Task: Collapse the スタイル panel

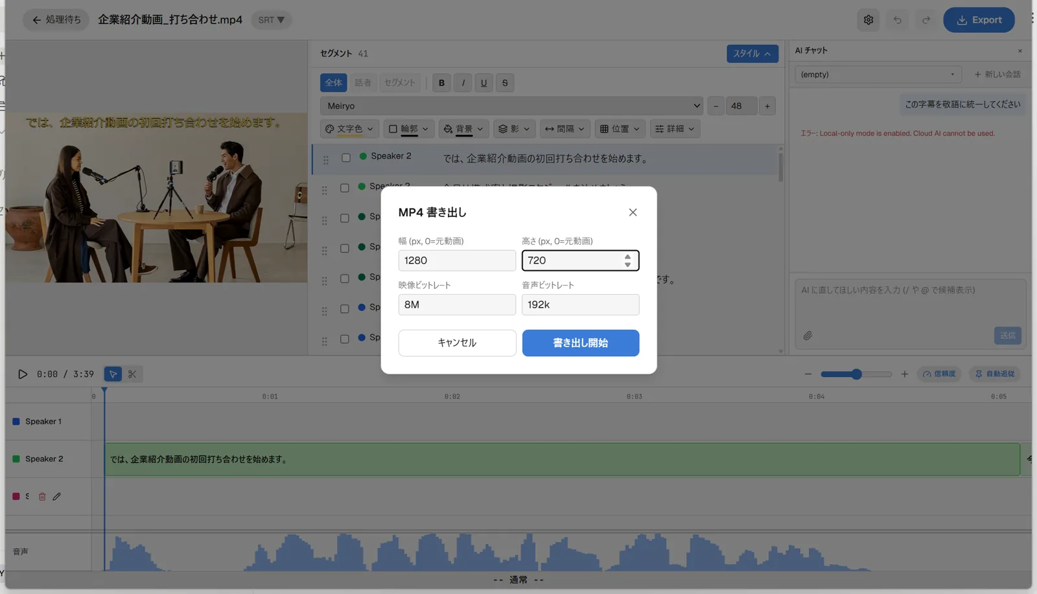Action: (x=752, y=54)
